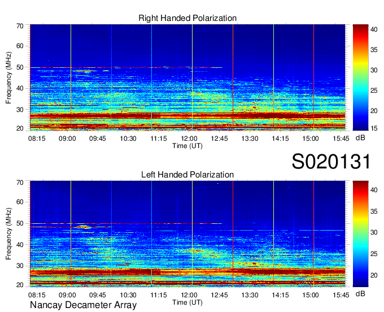Image resolution: width=384 pixels, height=312 pixels.
Task: Click the bottom plot Frequency (MHz) axis label
Action: pyautogui.click(x=8, y=234)
